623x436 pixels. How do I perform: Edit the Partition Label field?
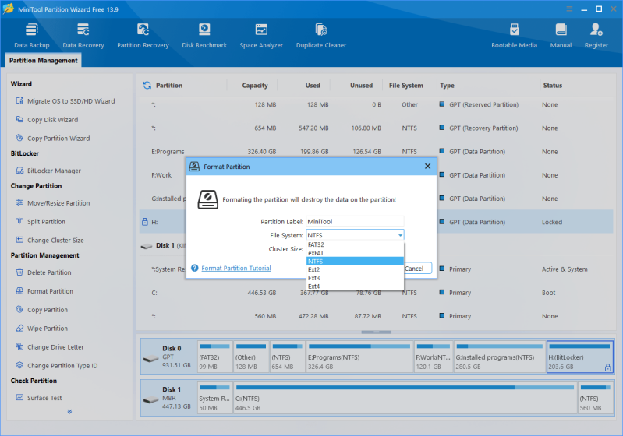pyautogui.click(x=355, y=221)
